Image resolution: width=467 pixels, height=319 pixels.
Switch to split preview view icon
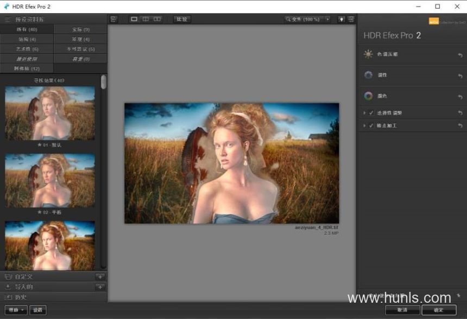[x=146, y=19]
